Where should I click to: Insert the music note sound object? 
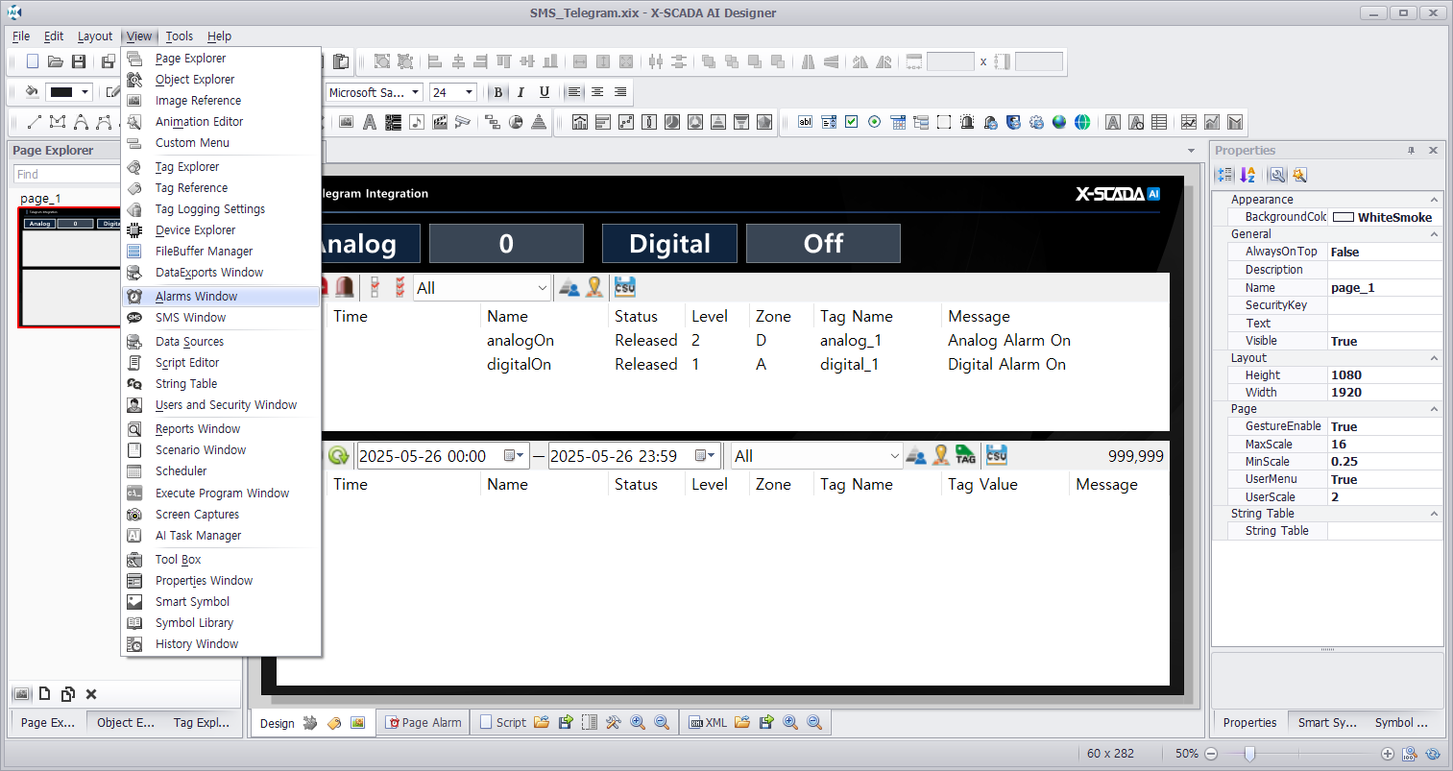point(416,122)
